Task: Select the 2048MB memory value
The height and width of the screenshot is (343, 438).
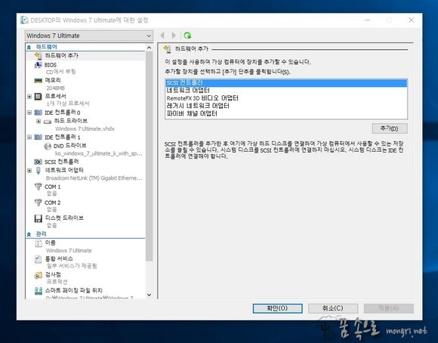Action: point(55,88)
